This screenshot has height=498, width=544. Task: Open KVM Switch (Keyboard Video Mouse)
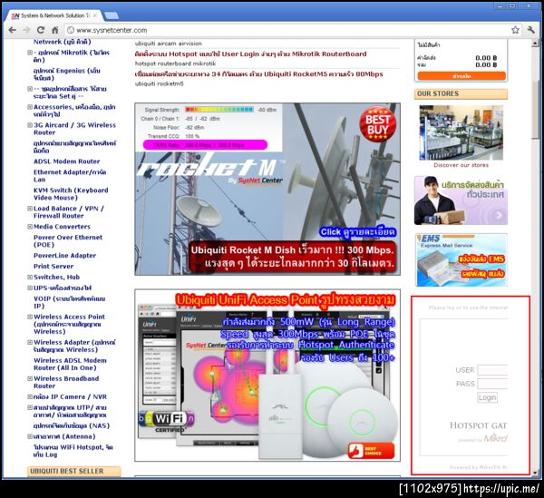coord(71,193)
